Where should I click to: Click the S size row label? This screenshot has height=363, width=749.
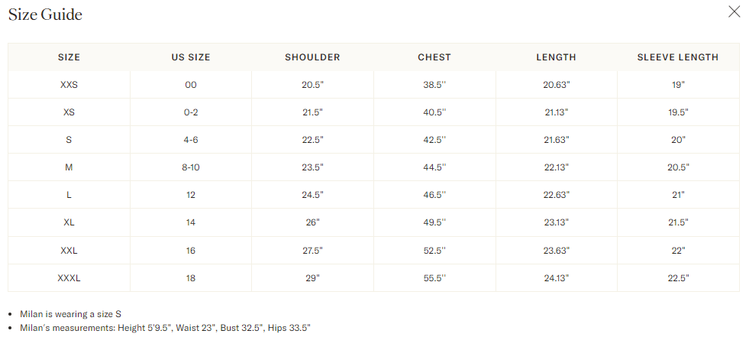[69, 140]
